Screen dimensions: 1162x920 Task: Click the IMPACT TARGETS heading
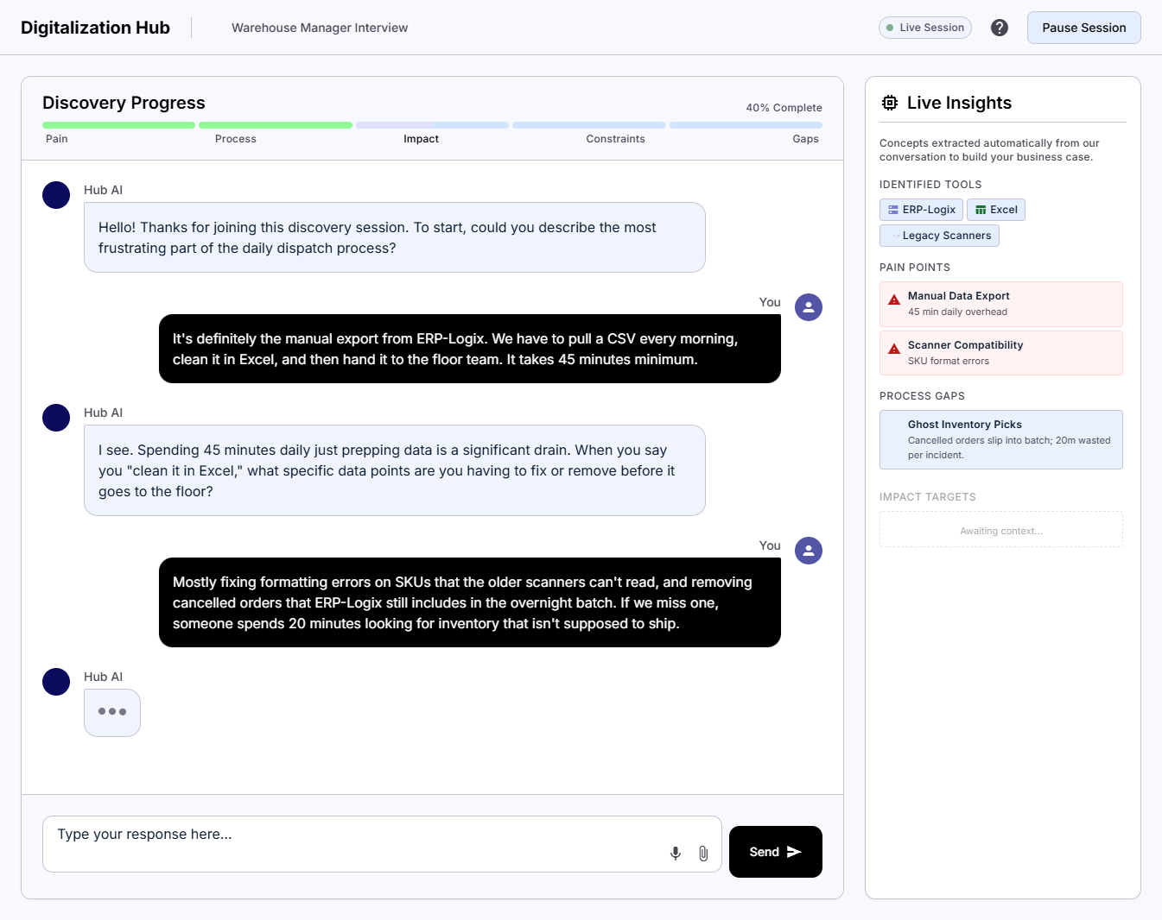tap(928, 497)
